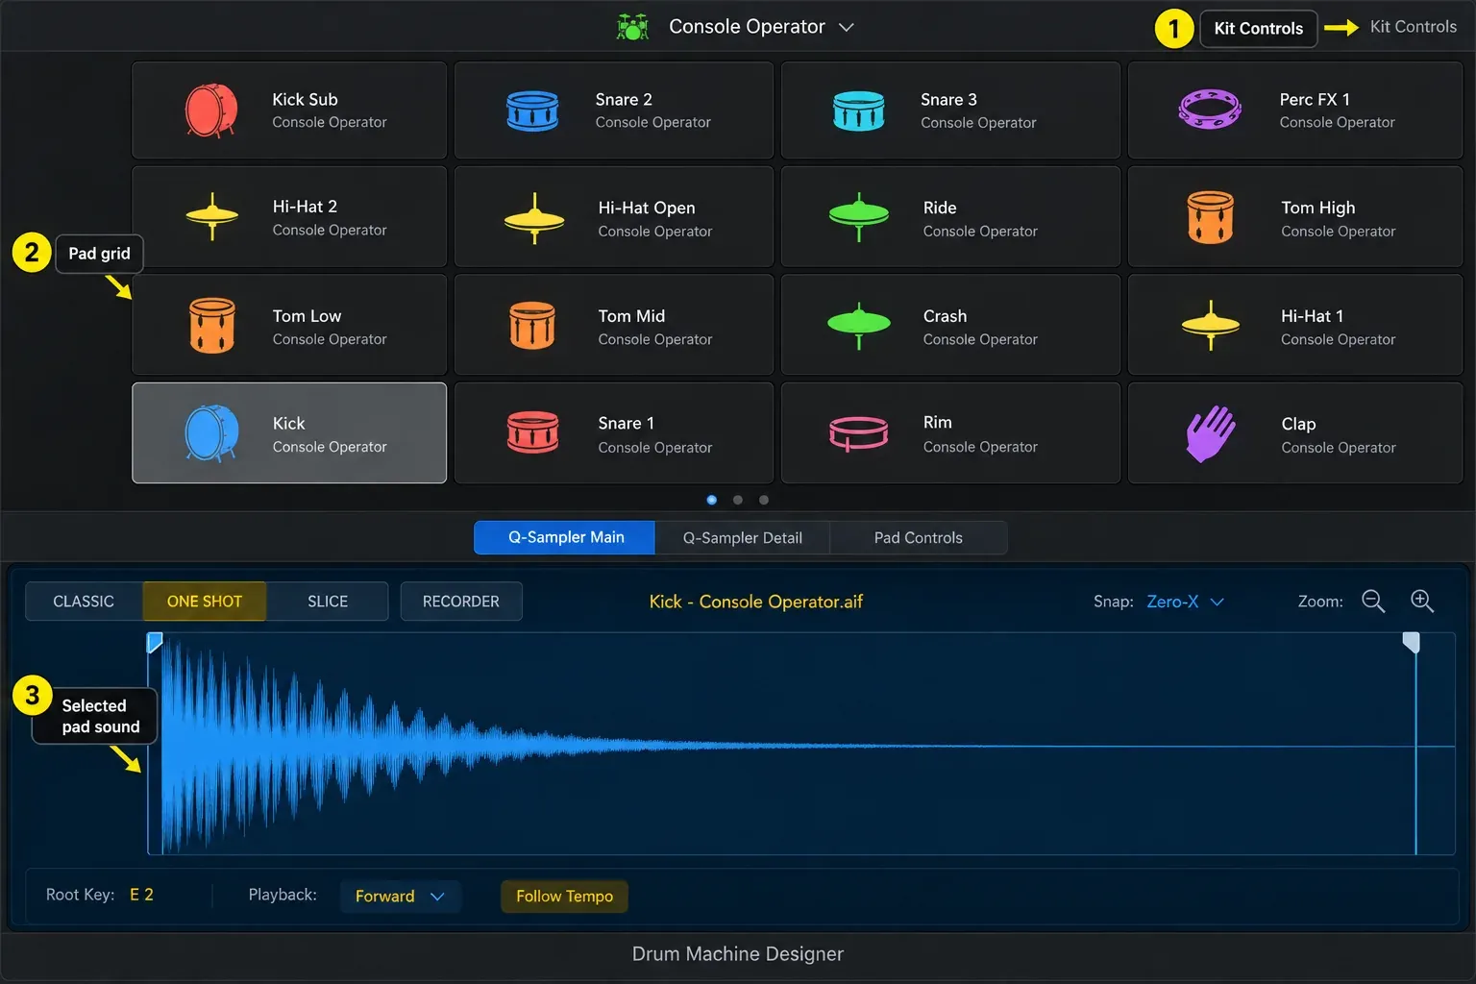Switch sampler mode to Classic

[84, 602]
